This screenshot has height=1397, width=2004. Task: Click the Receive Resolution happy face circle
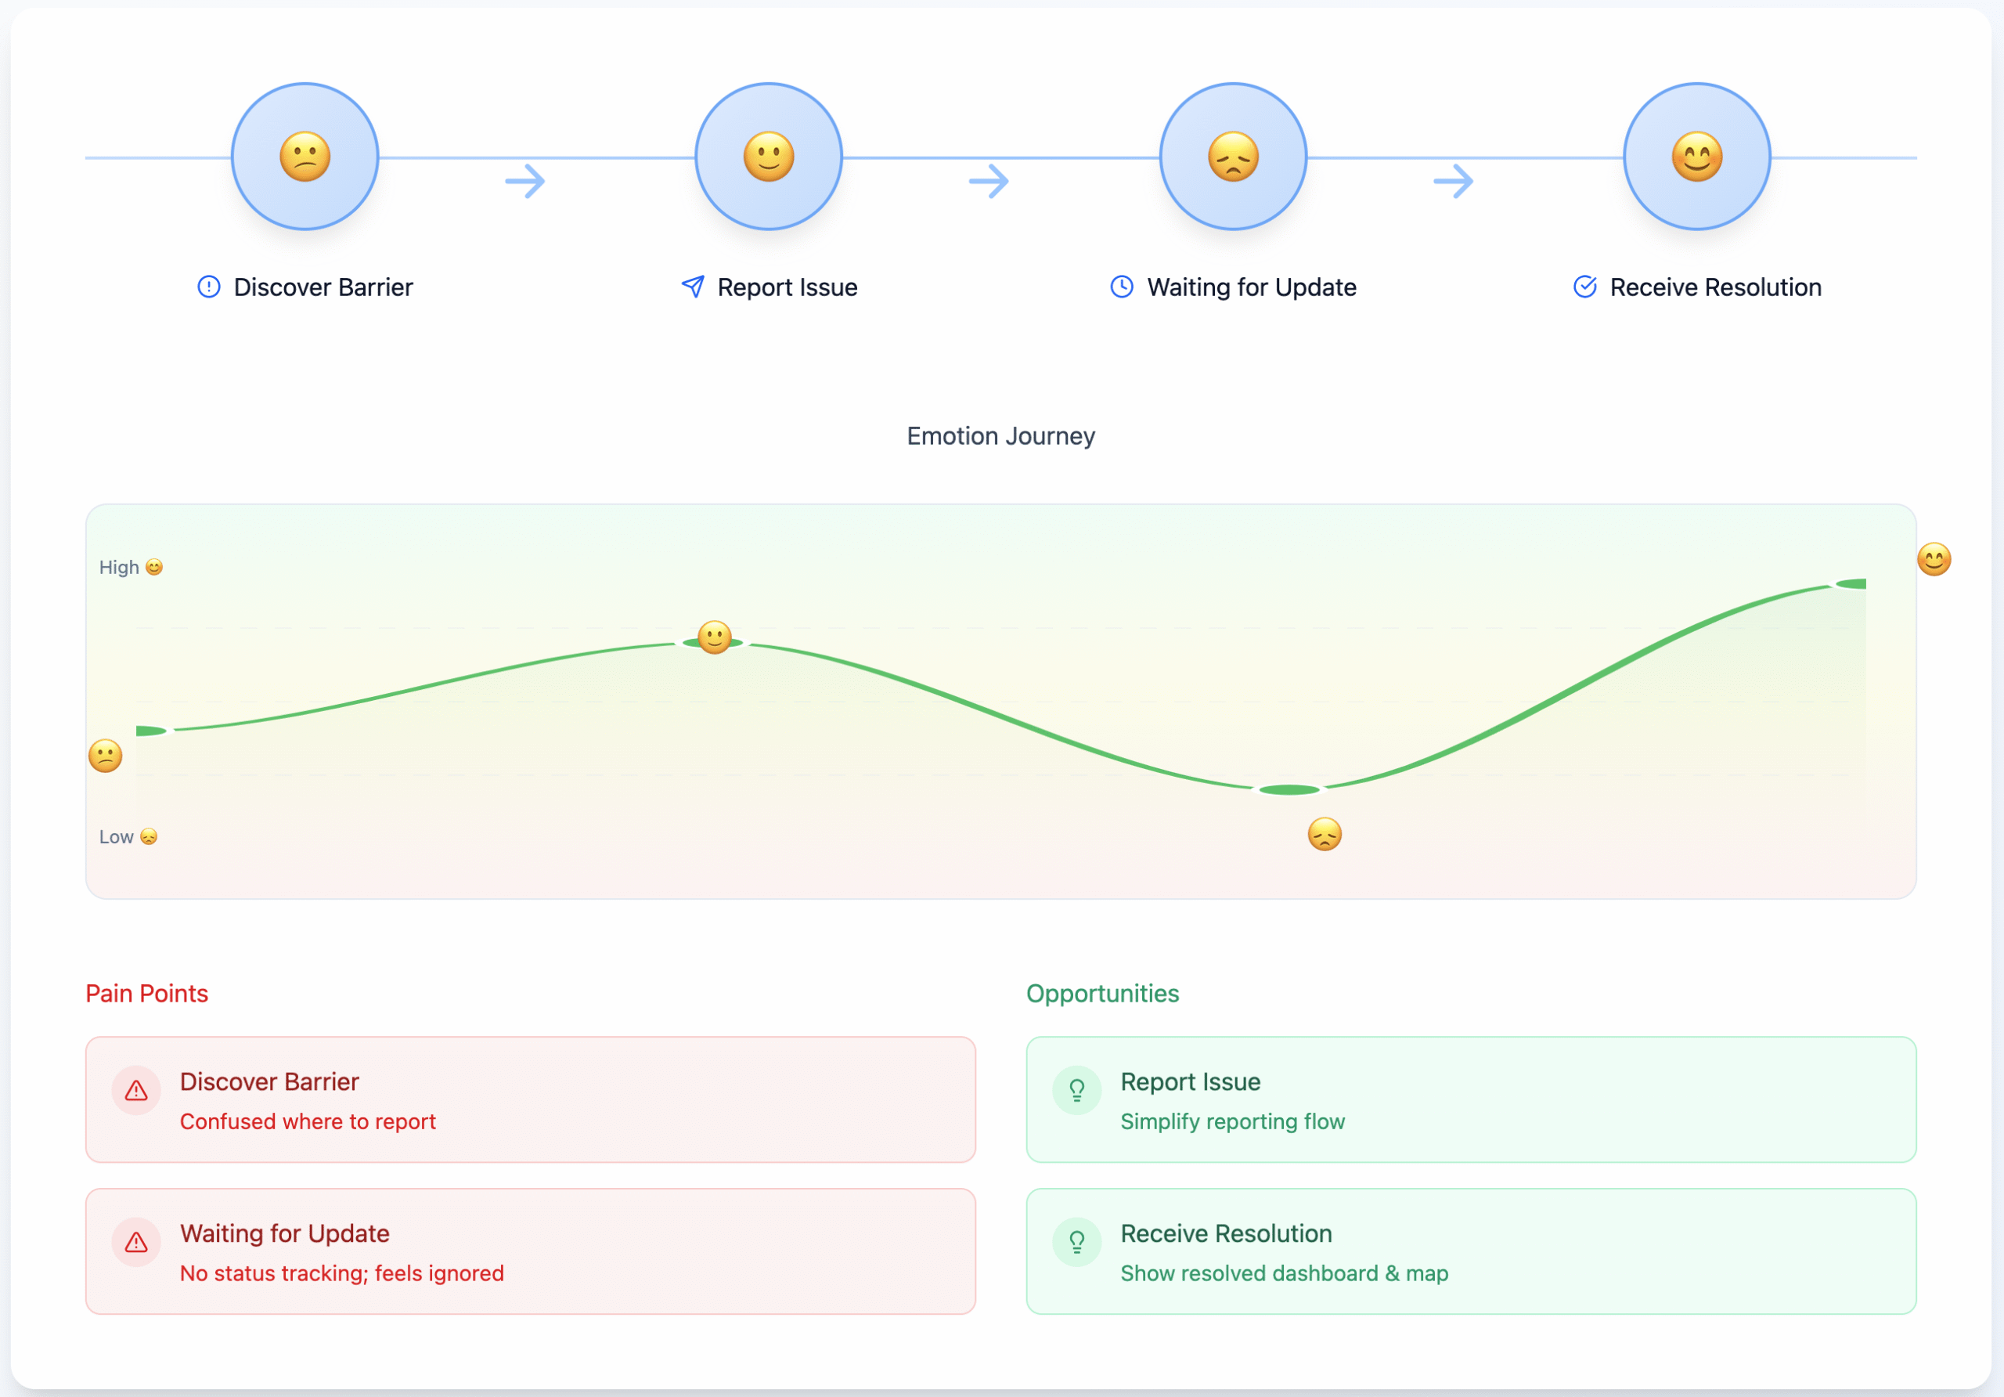1696,157
